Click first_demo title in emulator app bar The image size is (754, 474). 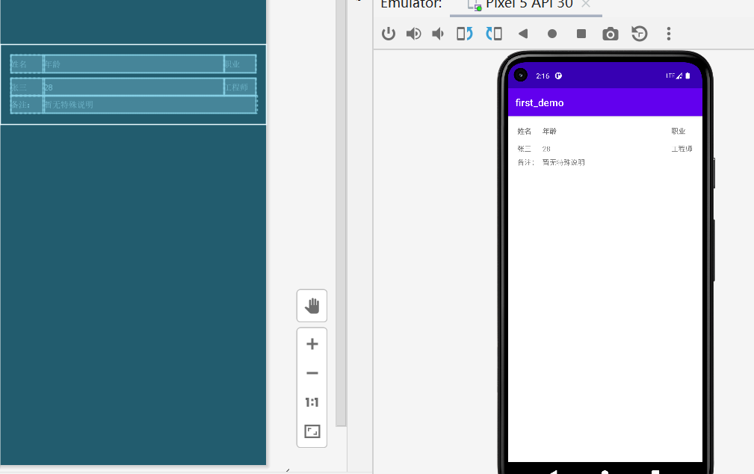pos(540,102)
